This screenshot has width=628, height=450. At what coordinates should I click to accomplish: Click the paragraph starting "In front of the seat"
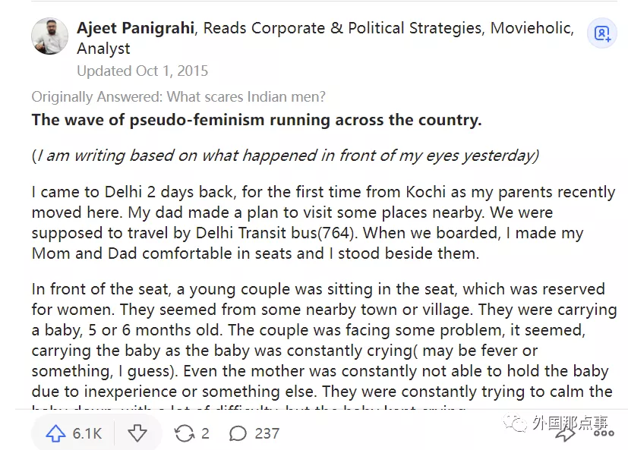coord(318,340)
